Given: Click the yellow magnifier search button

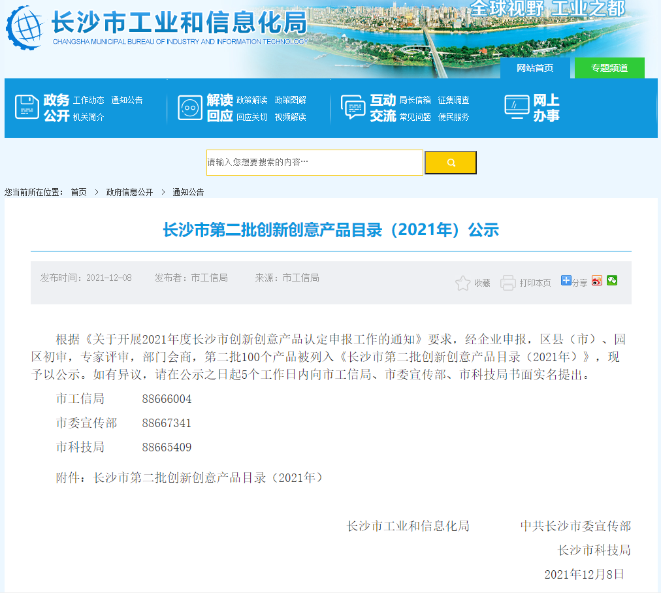Looking at the screenshot, I should pos(450,163).
